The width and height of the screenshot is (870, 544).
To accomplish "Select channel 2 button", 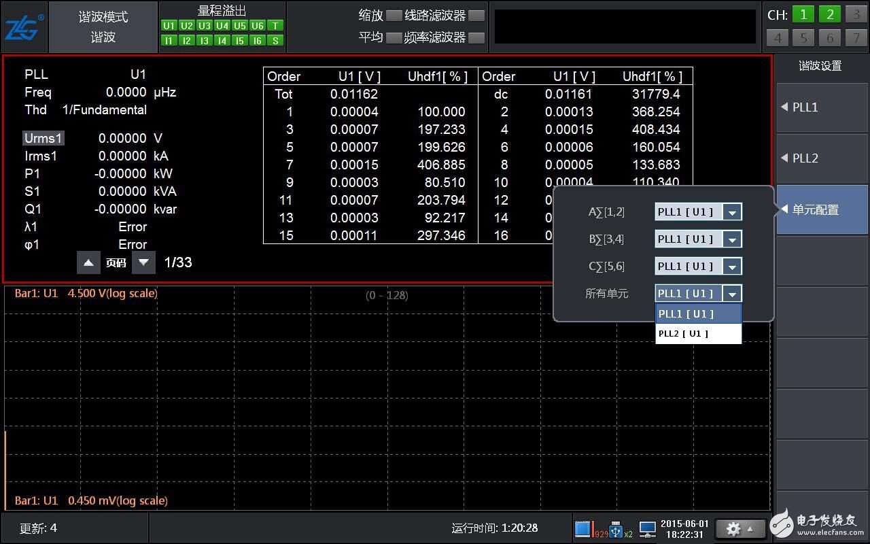I will click(829, 15).
